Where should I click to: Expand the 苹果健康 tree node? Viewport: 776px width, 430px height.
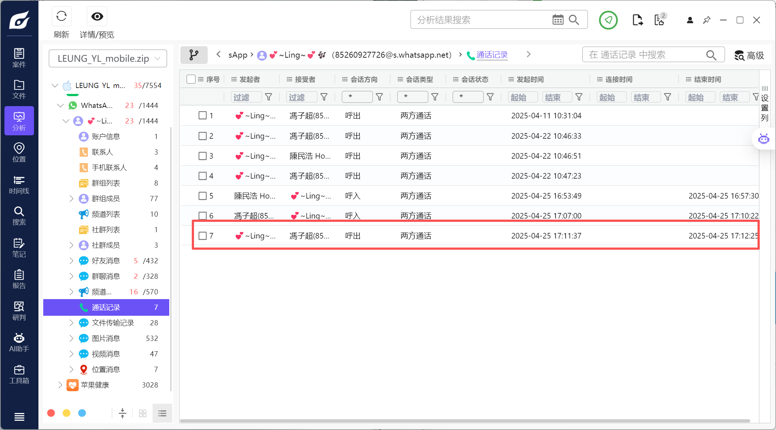(x=60, y=385)
